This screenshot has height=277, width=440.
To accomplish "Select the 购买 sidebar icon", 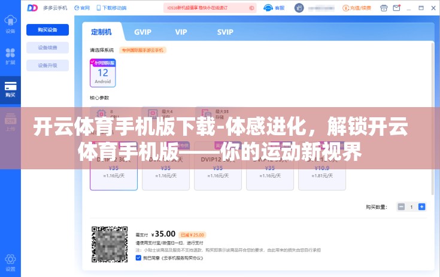I will [x=10, y=90].
